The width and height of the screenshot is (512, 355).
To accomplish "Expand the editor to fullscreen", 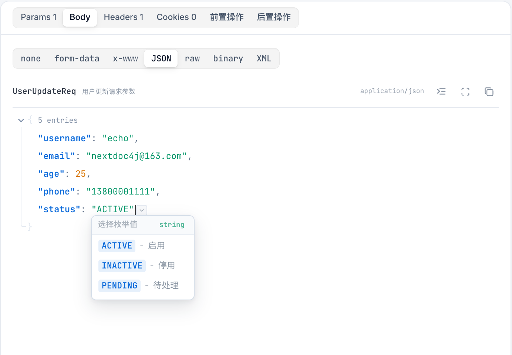I will (x=465, y=92).
